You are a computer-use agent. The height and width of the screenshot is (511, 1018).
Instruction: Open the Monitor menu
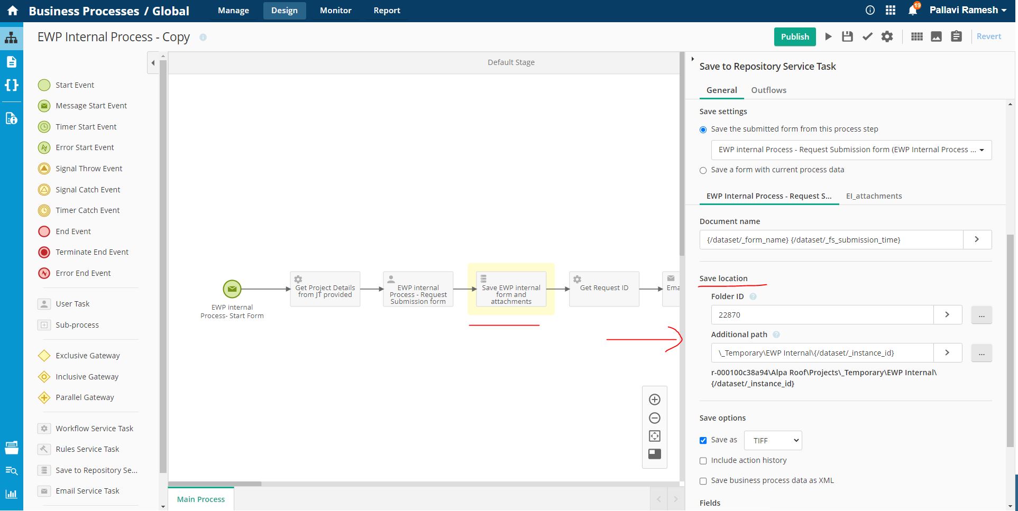click(x=335, y=11)
